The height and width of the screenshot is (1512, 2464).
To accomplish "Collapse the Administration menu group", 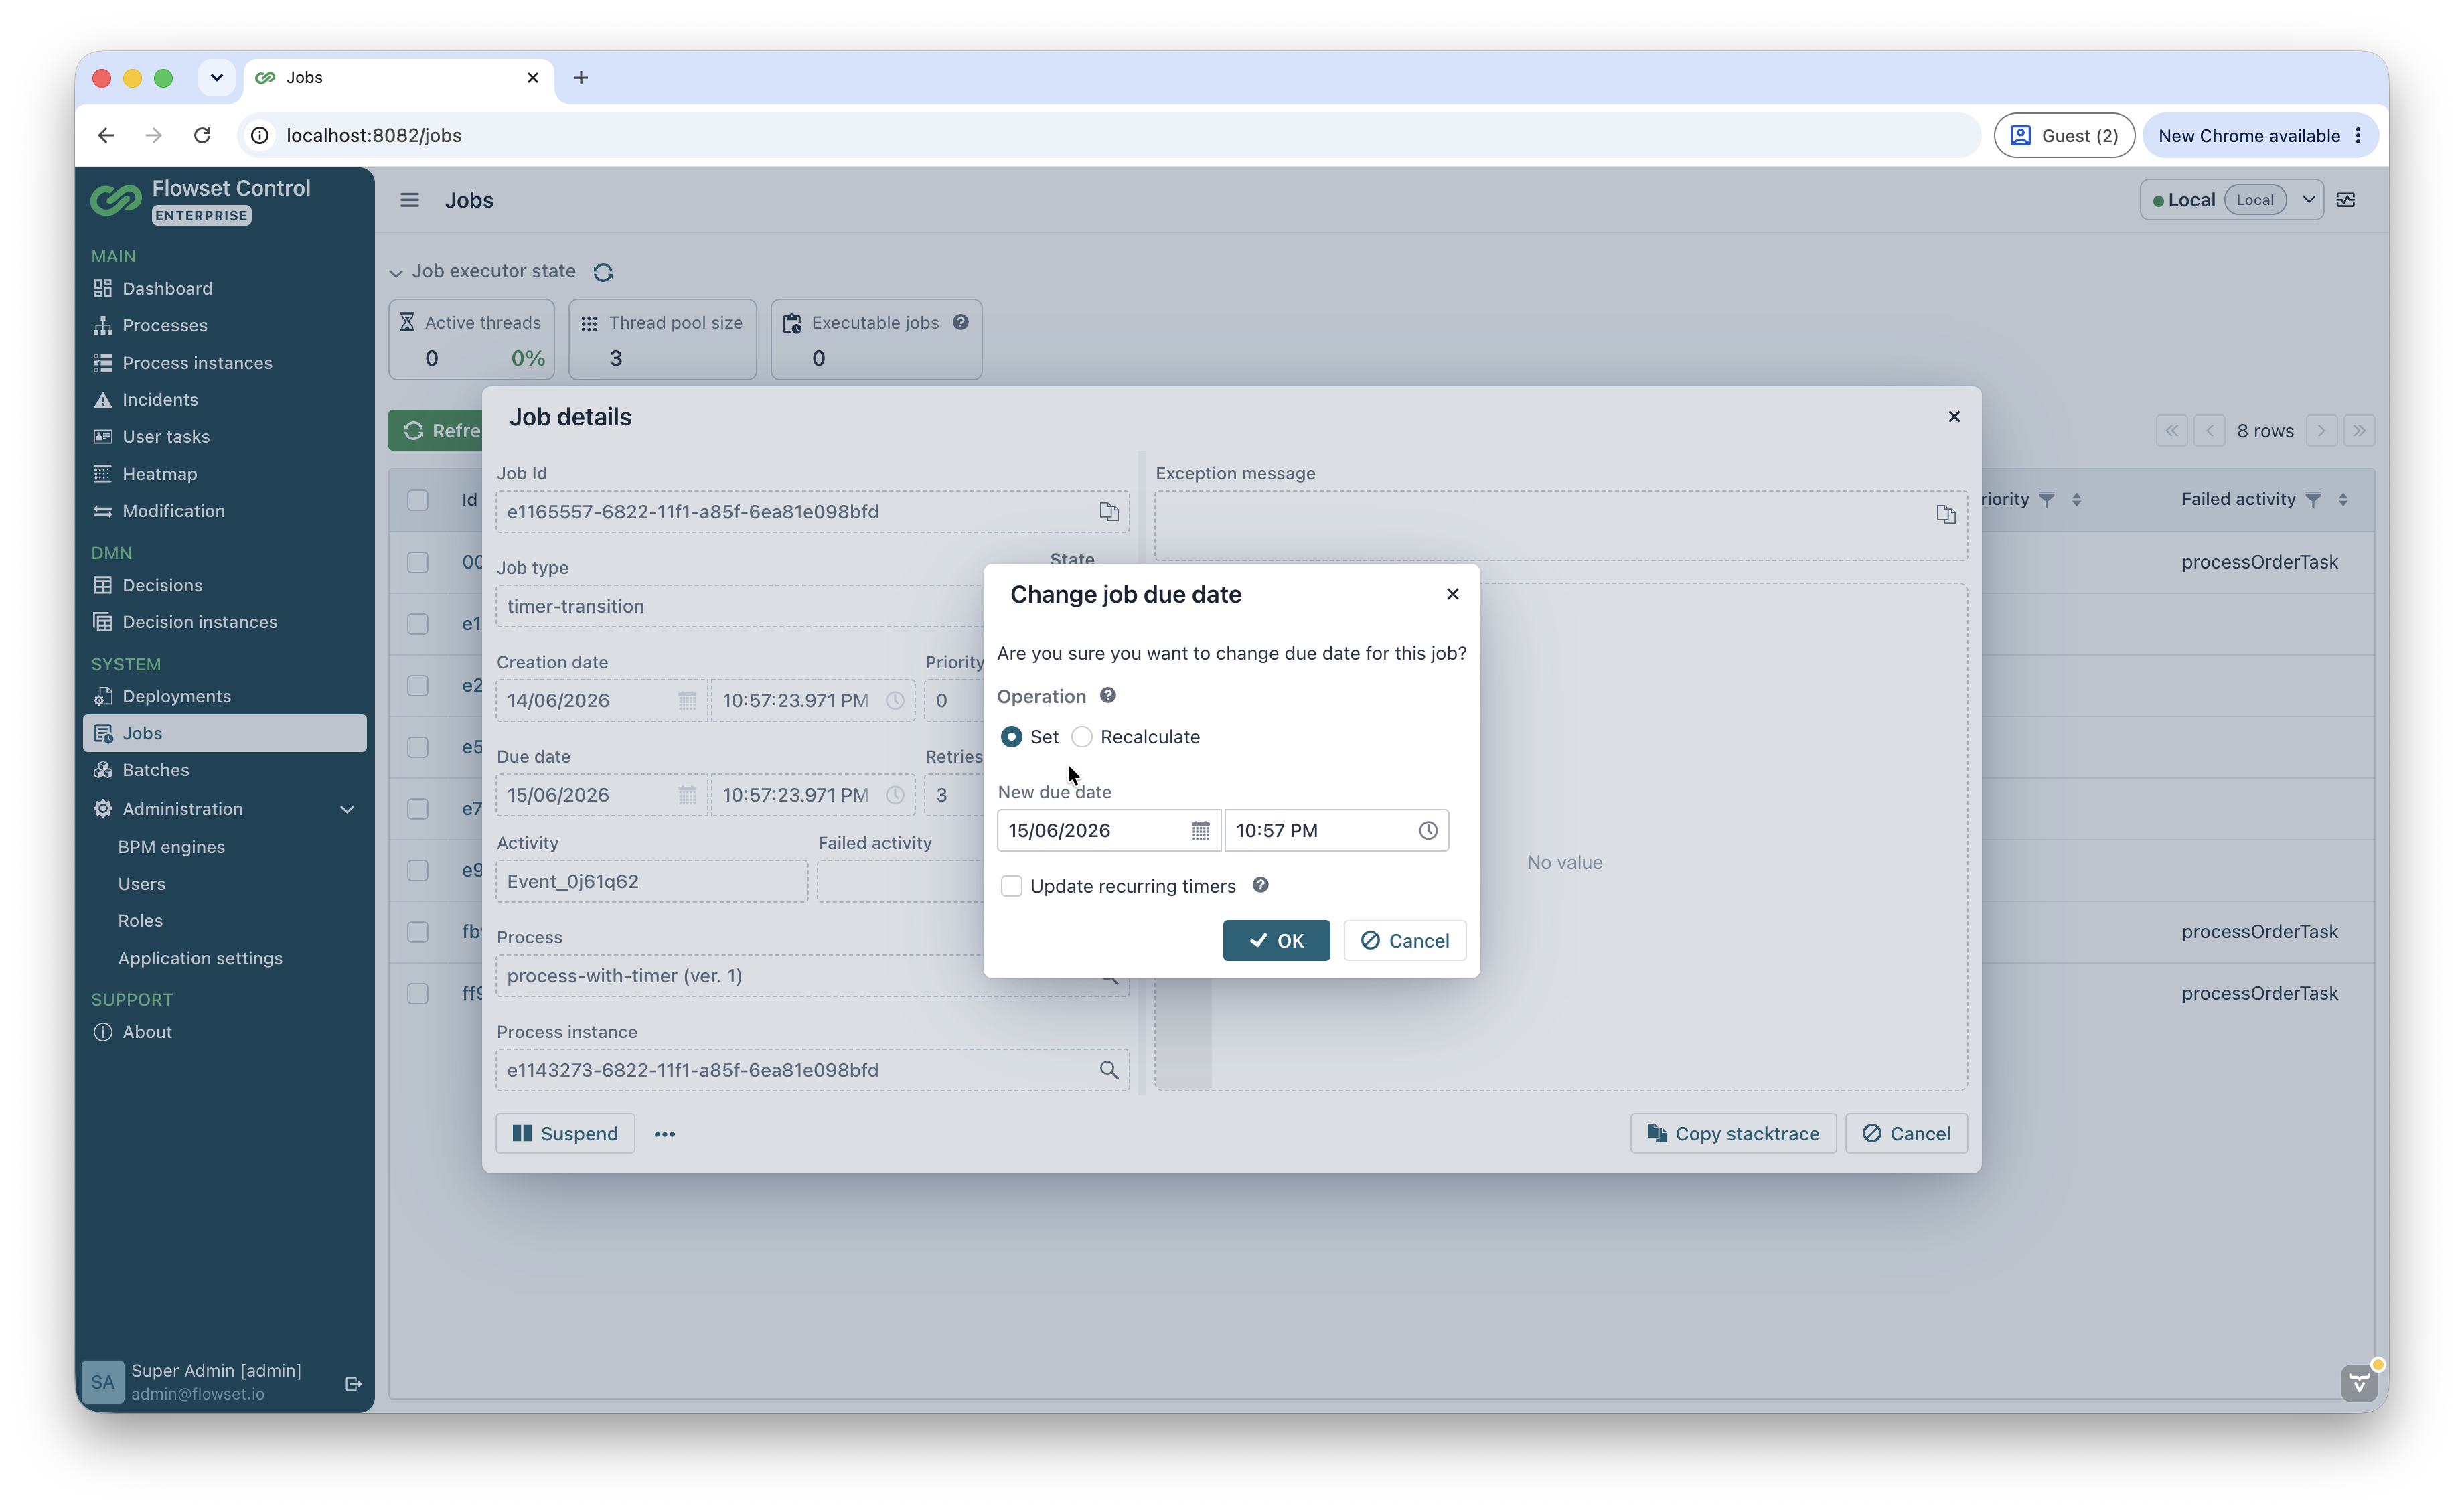I will pos(347,809).
